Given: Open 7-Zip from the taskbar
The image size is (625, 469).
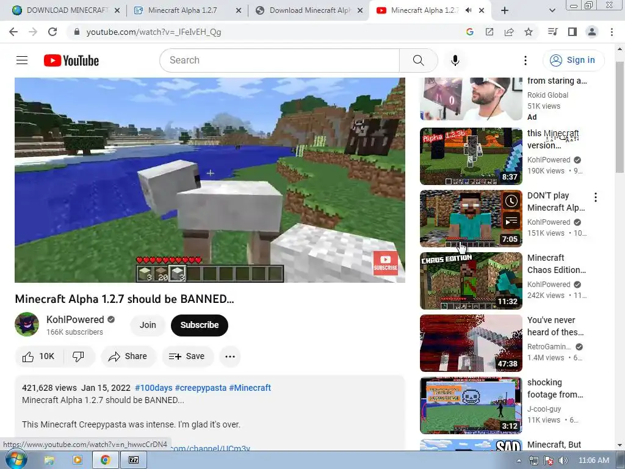Looking at the screenshot, I should pos(134,460).
